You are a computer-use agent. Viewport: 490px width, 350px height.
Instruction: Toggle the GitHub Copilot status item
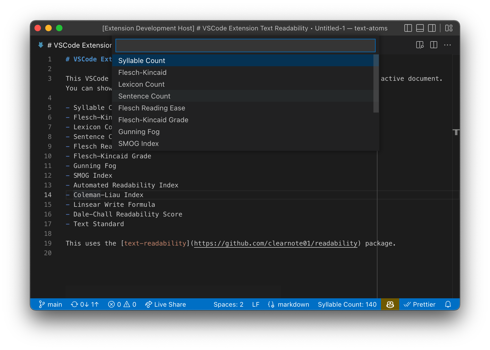point(390,304)
